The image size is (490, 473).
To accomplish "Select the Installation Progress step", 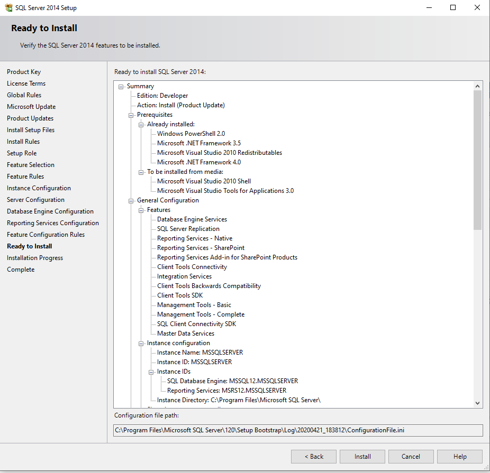I will pos(35,258).
